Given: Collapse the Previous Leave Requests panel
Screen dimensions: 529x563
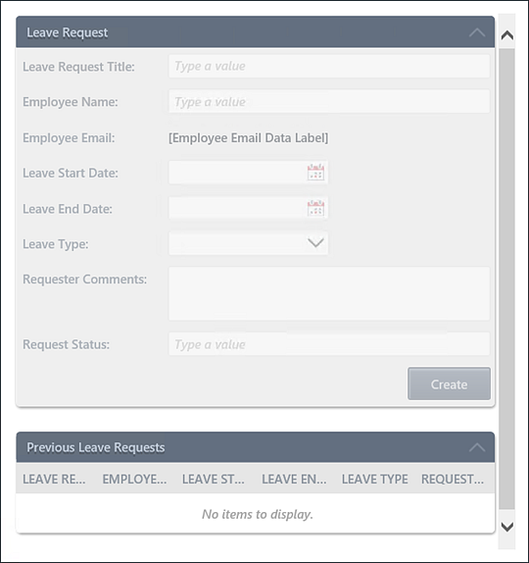Looking at the screenshot, I should click(x=477, y=447).
